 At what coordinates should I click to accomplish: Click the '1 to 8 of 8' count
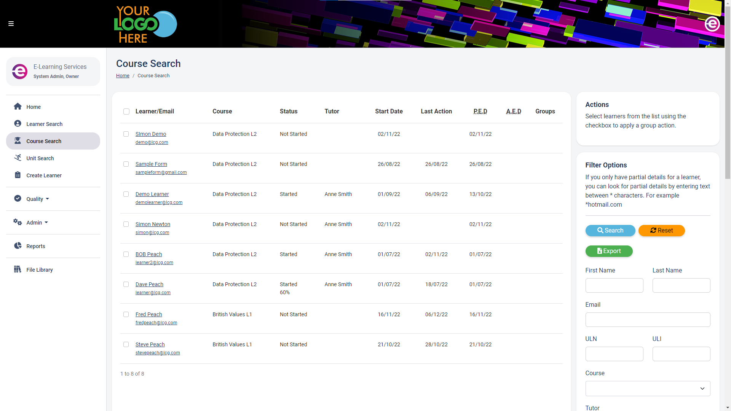pos(132,374)
